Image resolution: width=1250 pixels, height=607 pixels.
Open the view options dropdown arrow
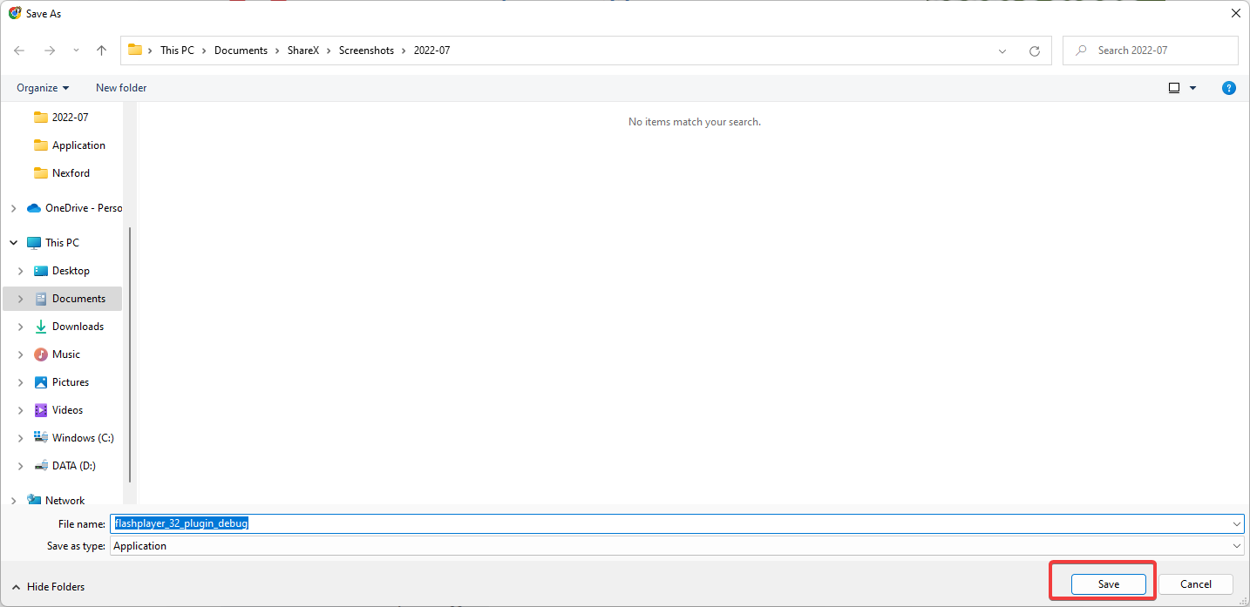pyautogui.click(x=1192, y=88)
